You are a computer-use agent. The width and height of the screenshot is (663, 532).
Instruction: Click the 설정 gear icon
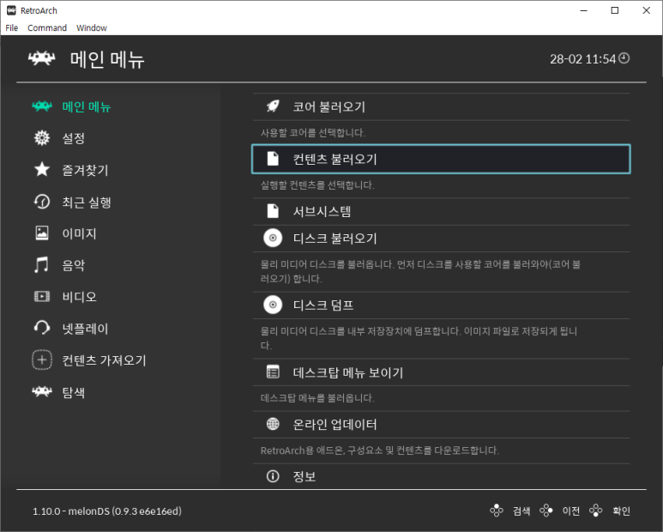[42, 138]
